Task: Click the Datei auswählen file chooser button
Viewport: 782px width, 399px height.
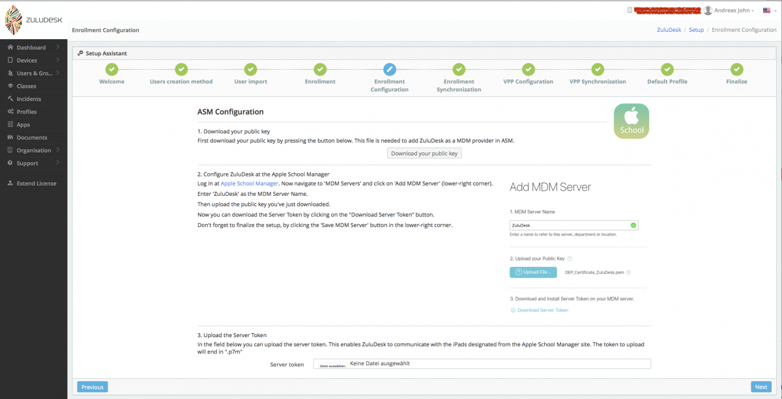Action: pyautogui.click(x=332, y=366)
